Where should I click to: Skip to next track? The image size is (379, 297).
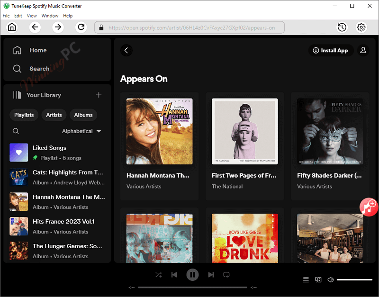(x=211, y=275)
